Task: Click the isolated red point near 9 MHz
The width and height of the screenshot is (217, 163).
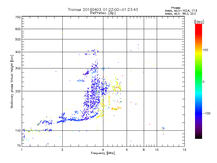Action: [x=150, y=124]
